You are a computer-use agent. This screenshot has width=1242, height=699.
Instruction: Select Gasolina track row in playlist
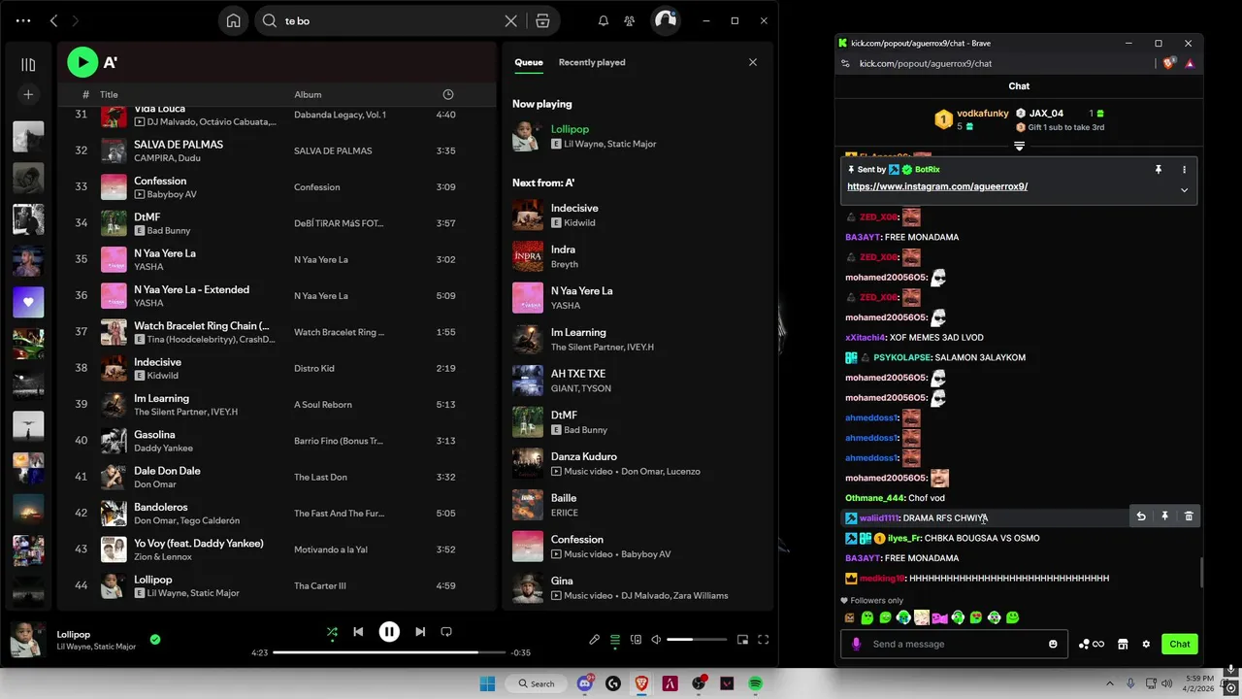pyautogui.click(x=277, y=441)
